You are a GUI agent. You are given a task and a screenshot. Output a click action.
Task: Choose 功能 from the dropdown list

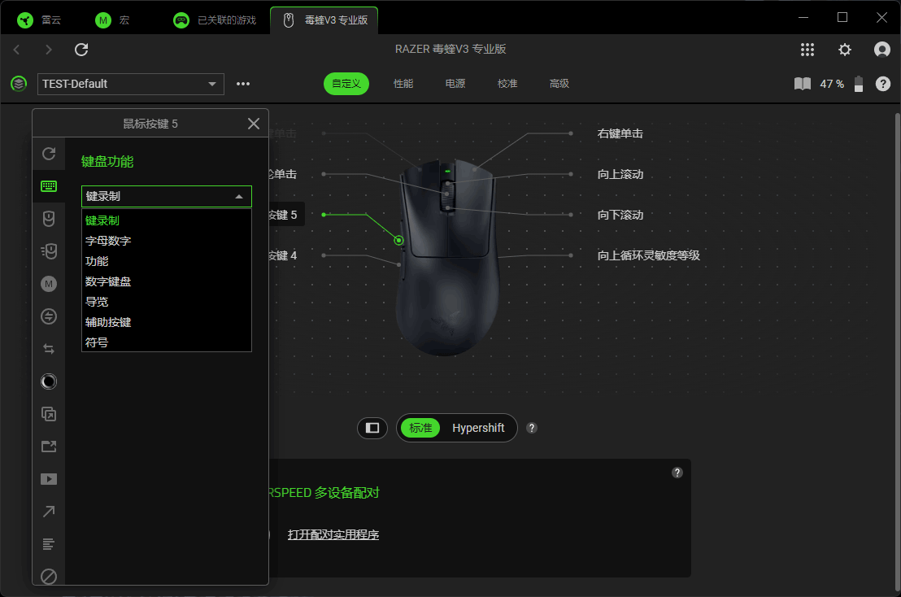(x=167, y=261)
